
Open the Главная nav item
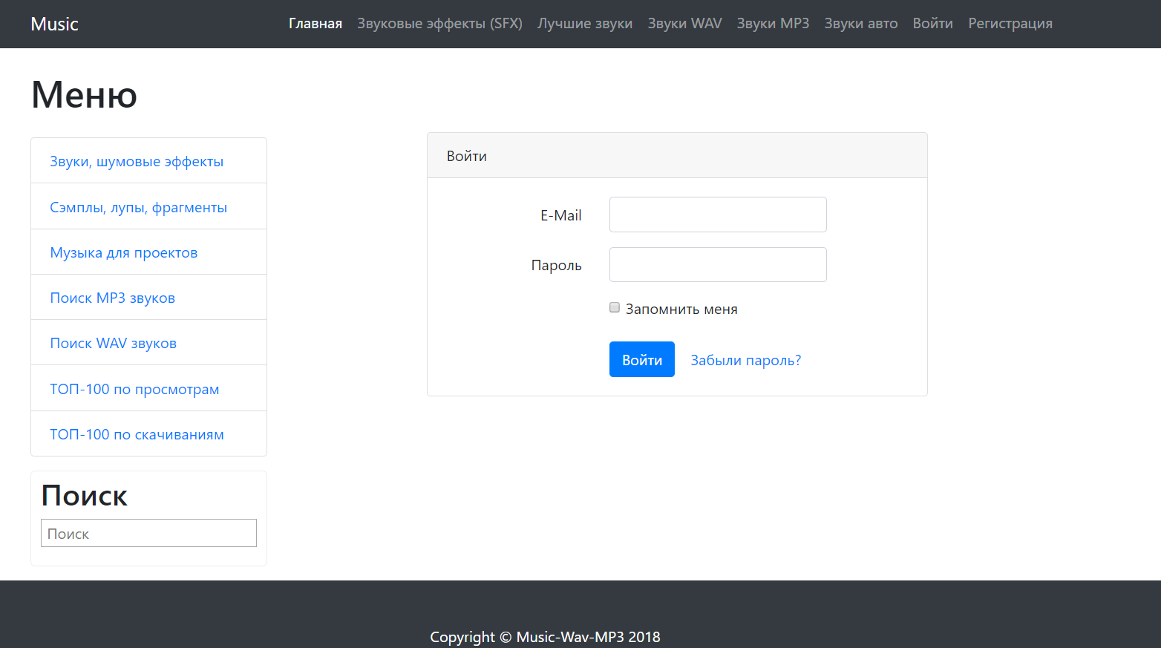(x=315, y=24)
